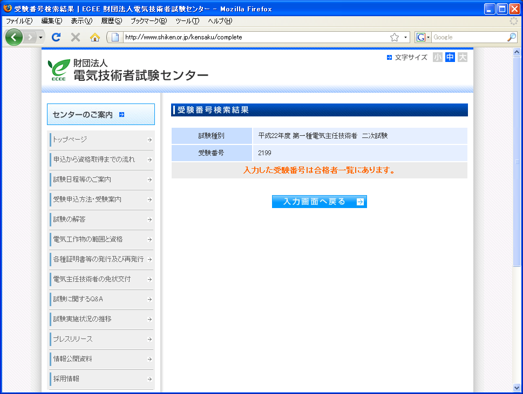Reload the page with the refresh icon
The height and width of the screenshot is (394, 523).
click(56, 37)
